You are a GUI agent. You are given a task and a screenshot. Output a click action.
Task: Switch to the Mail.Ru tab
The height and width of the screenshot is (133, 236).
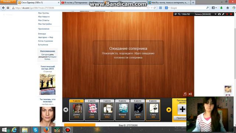169,3
